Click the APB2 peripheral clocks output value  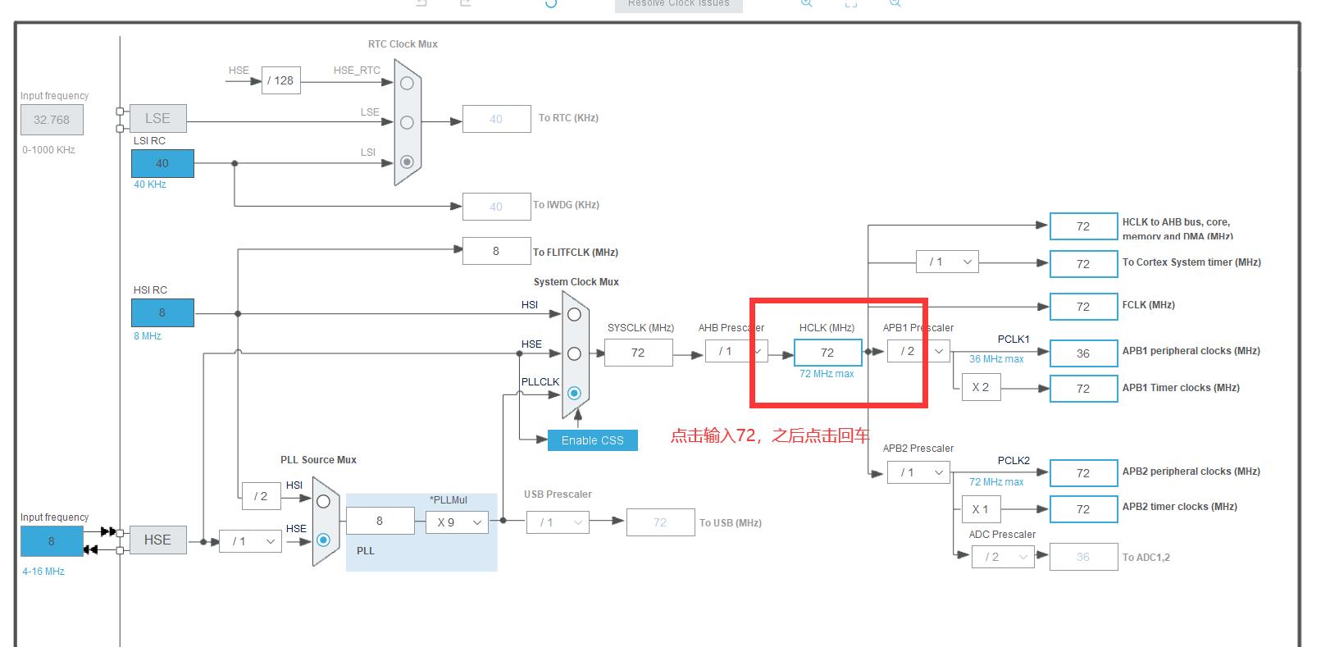1083,473
